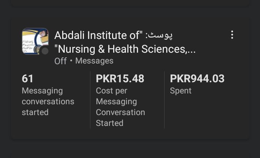Screen dimensions: 260x158
Task: Tap the dark background below the ad card
Action: 130,149
